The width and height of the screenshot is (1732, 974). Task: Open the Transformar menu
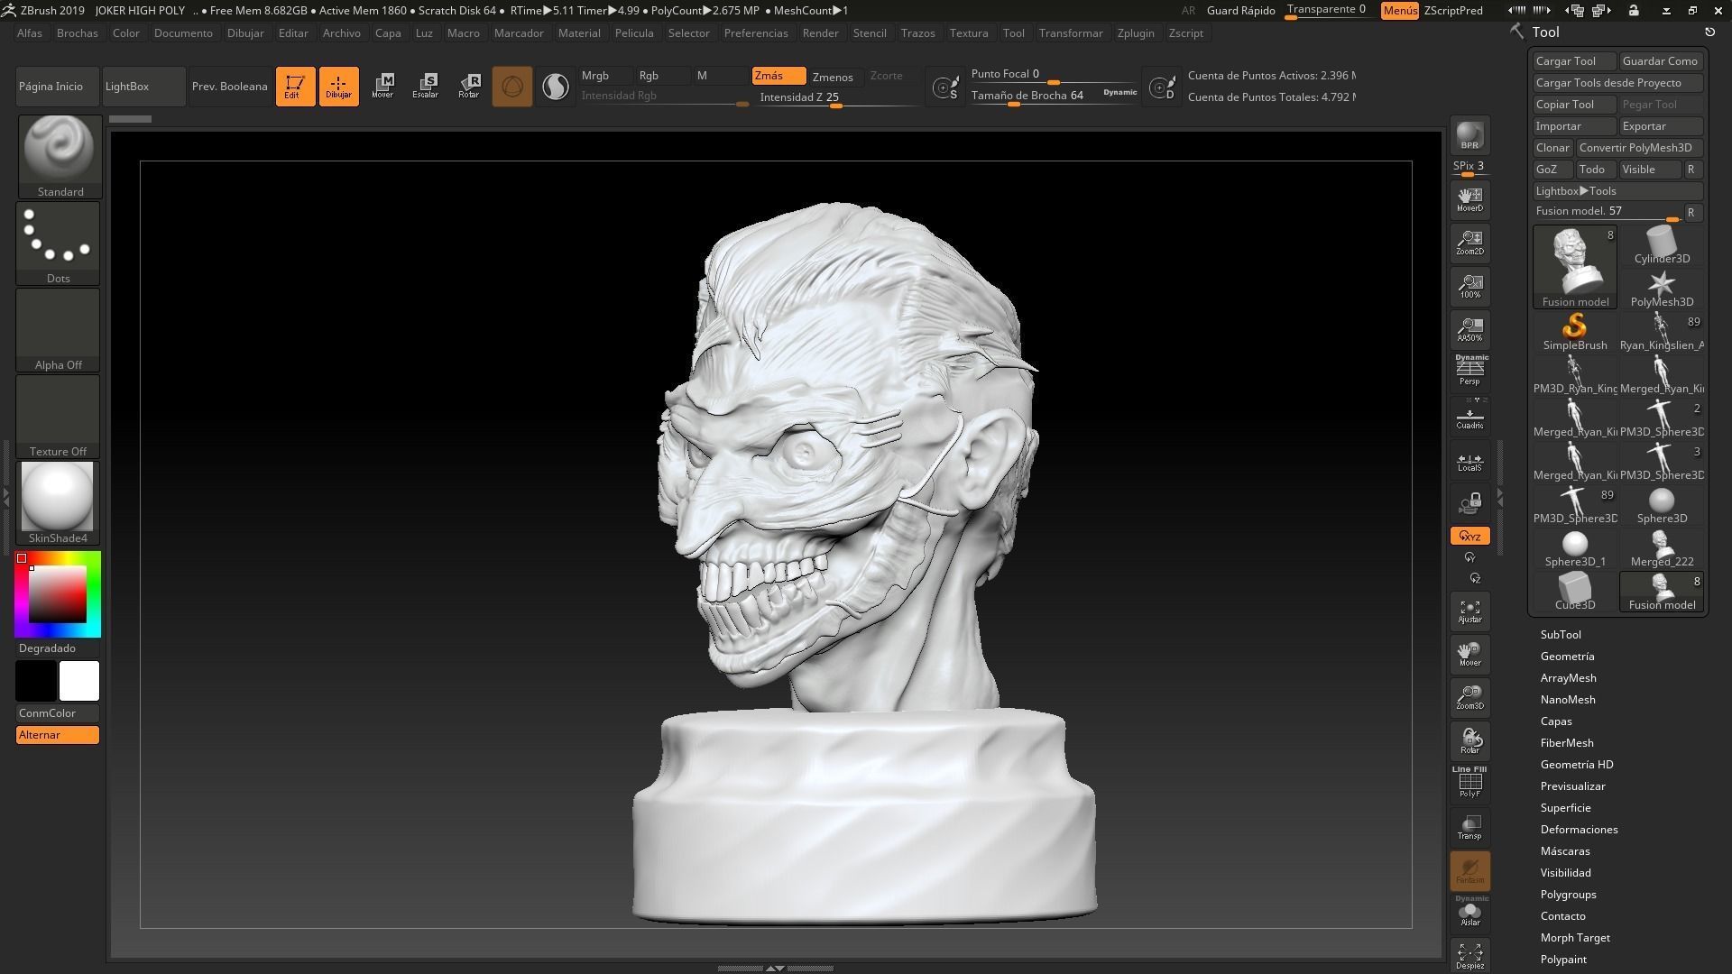1071,33
